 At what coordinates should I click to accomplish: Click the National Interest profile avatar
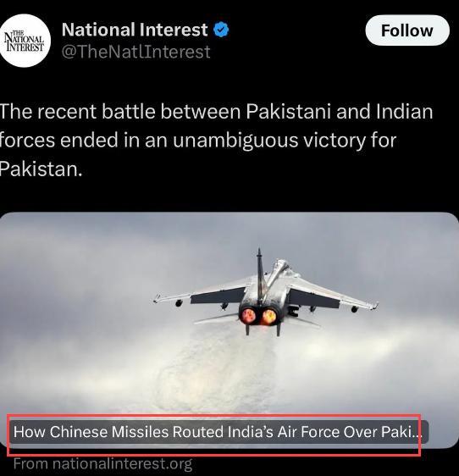click(25, 41)
